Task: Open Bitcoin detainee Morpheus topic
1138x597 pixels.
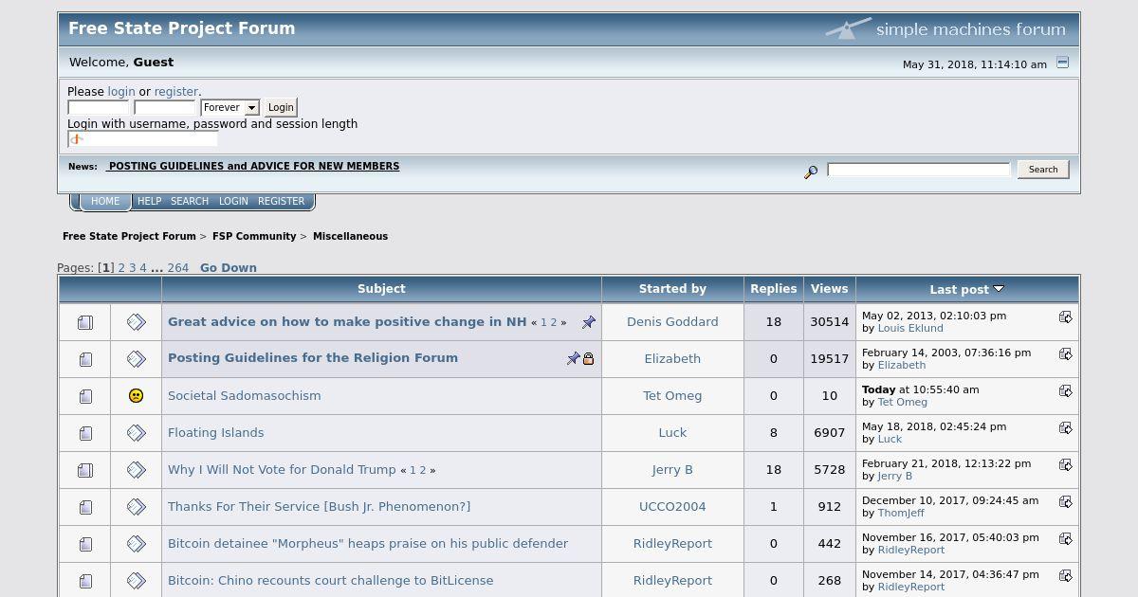Action: tap(368, 544)
